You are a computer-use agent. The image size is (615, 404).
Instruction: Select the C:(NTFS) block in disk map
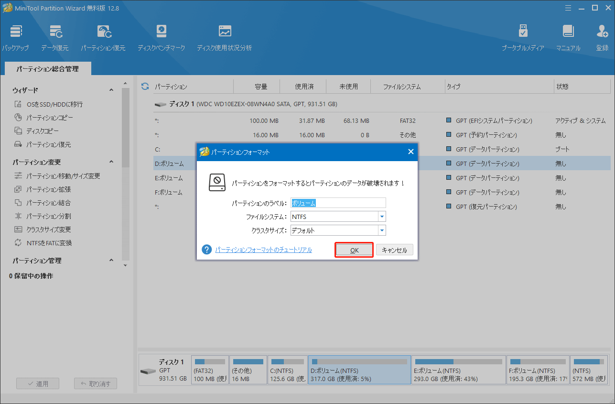tap(287, 370)
